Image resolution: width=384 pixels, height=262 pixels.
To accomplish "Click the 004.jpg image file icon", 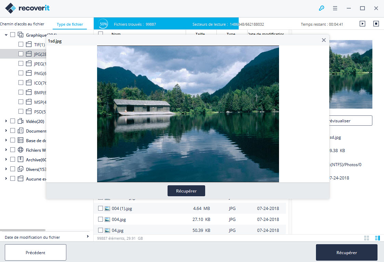I will tap(107, 220).
